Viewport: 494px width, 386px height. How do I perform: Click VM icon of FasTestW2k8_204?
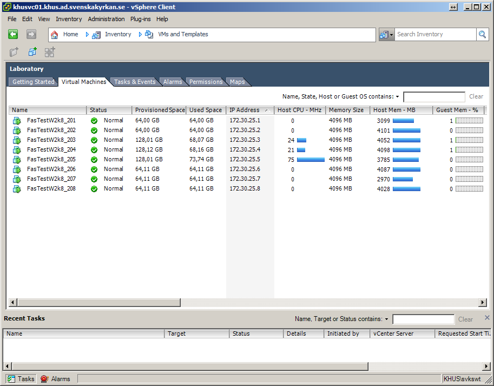pyautogui.click(x=17, y=150)
